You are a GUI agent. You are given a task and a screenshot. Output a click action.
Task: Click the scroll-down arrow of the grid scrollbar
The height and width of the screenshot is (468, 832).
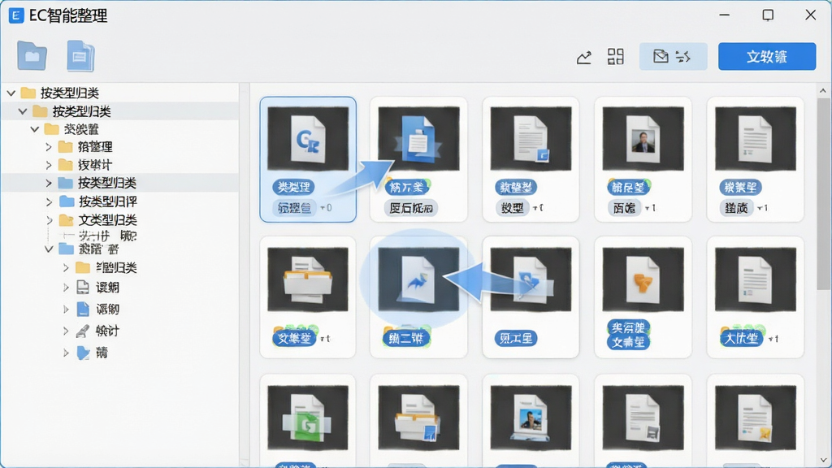click(823, 460)
